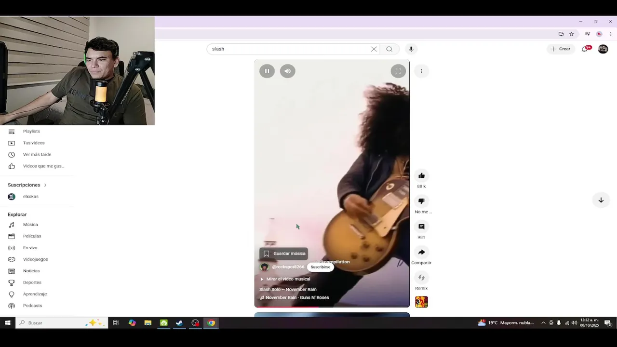This screenshot has width=617, height=347.
Task: Open the comments showing 981
Action: (421, 227)
